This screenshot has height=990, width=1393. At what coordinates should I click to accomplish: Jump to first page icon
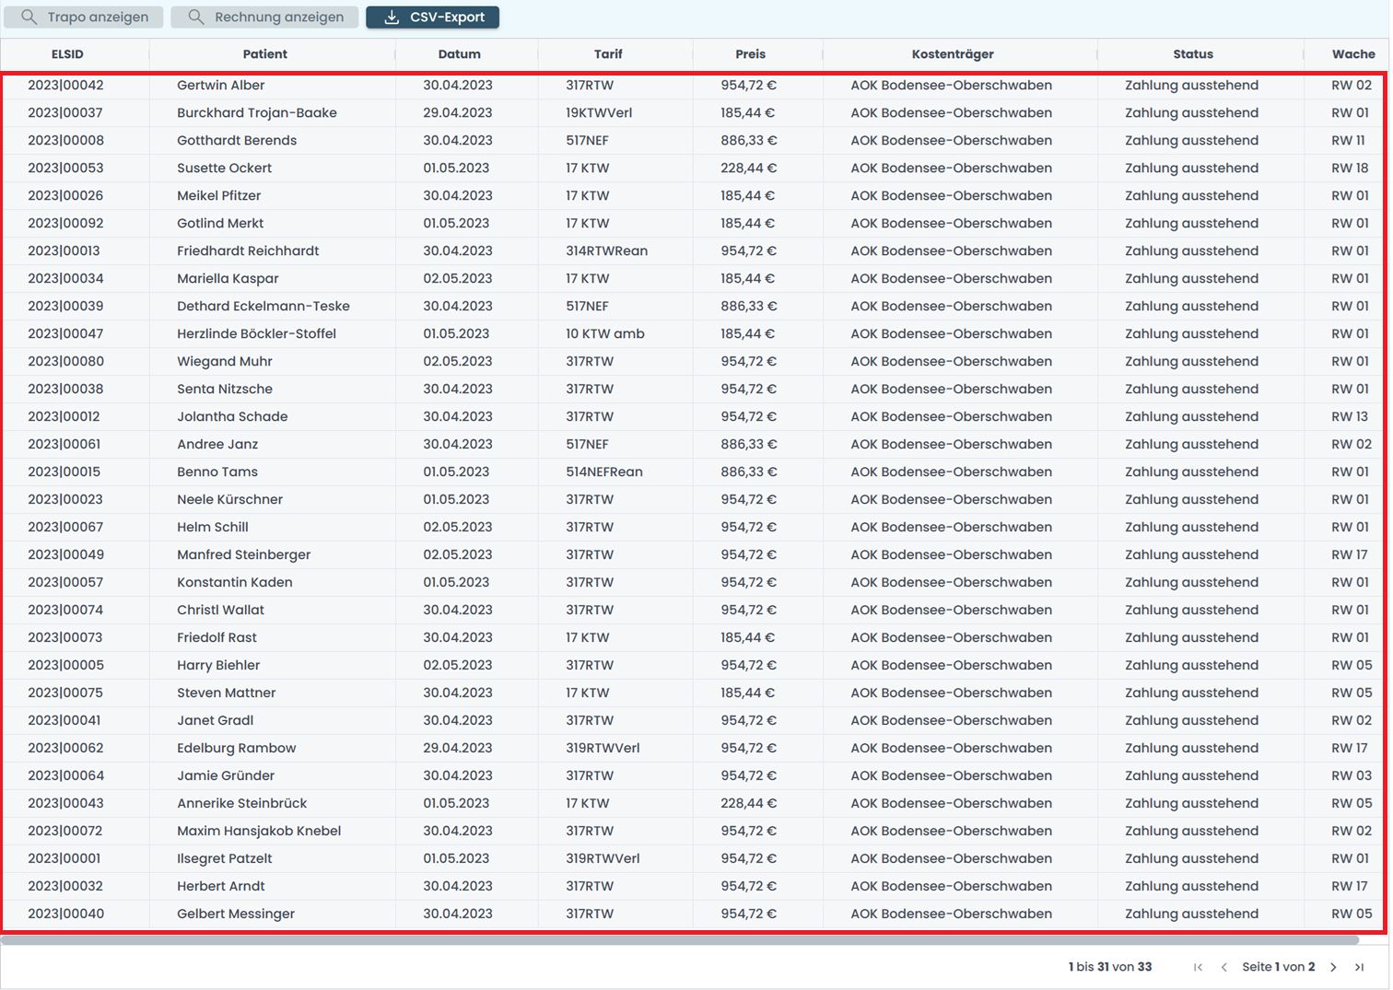(1198, 967)
